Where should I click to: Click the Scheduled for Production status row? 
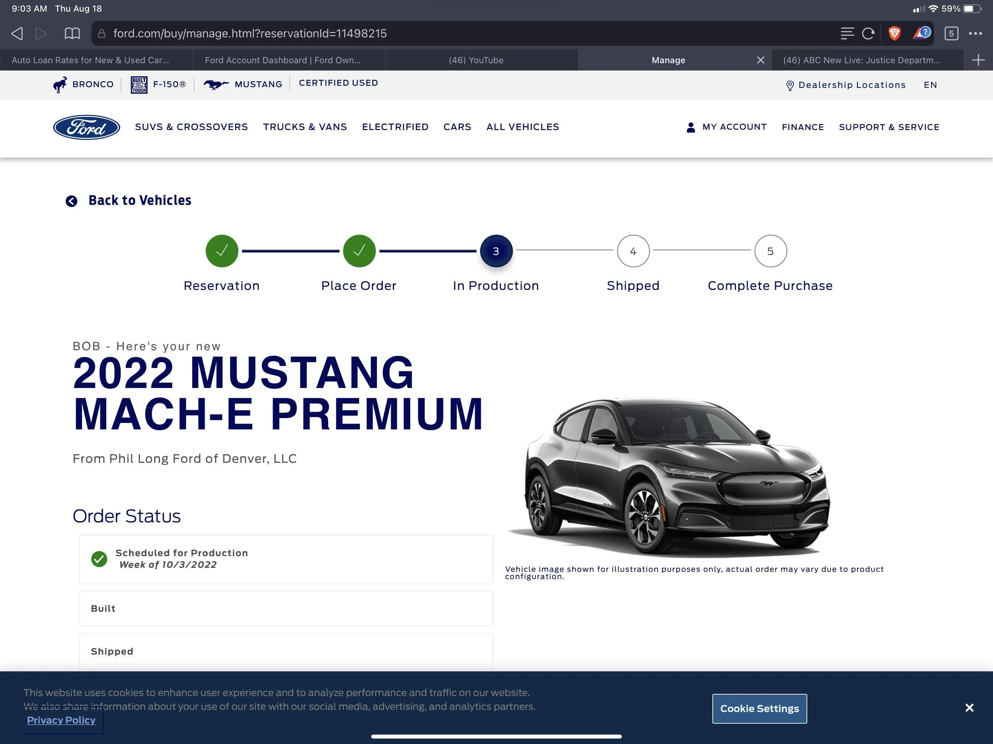coord(286,559)
